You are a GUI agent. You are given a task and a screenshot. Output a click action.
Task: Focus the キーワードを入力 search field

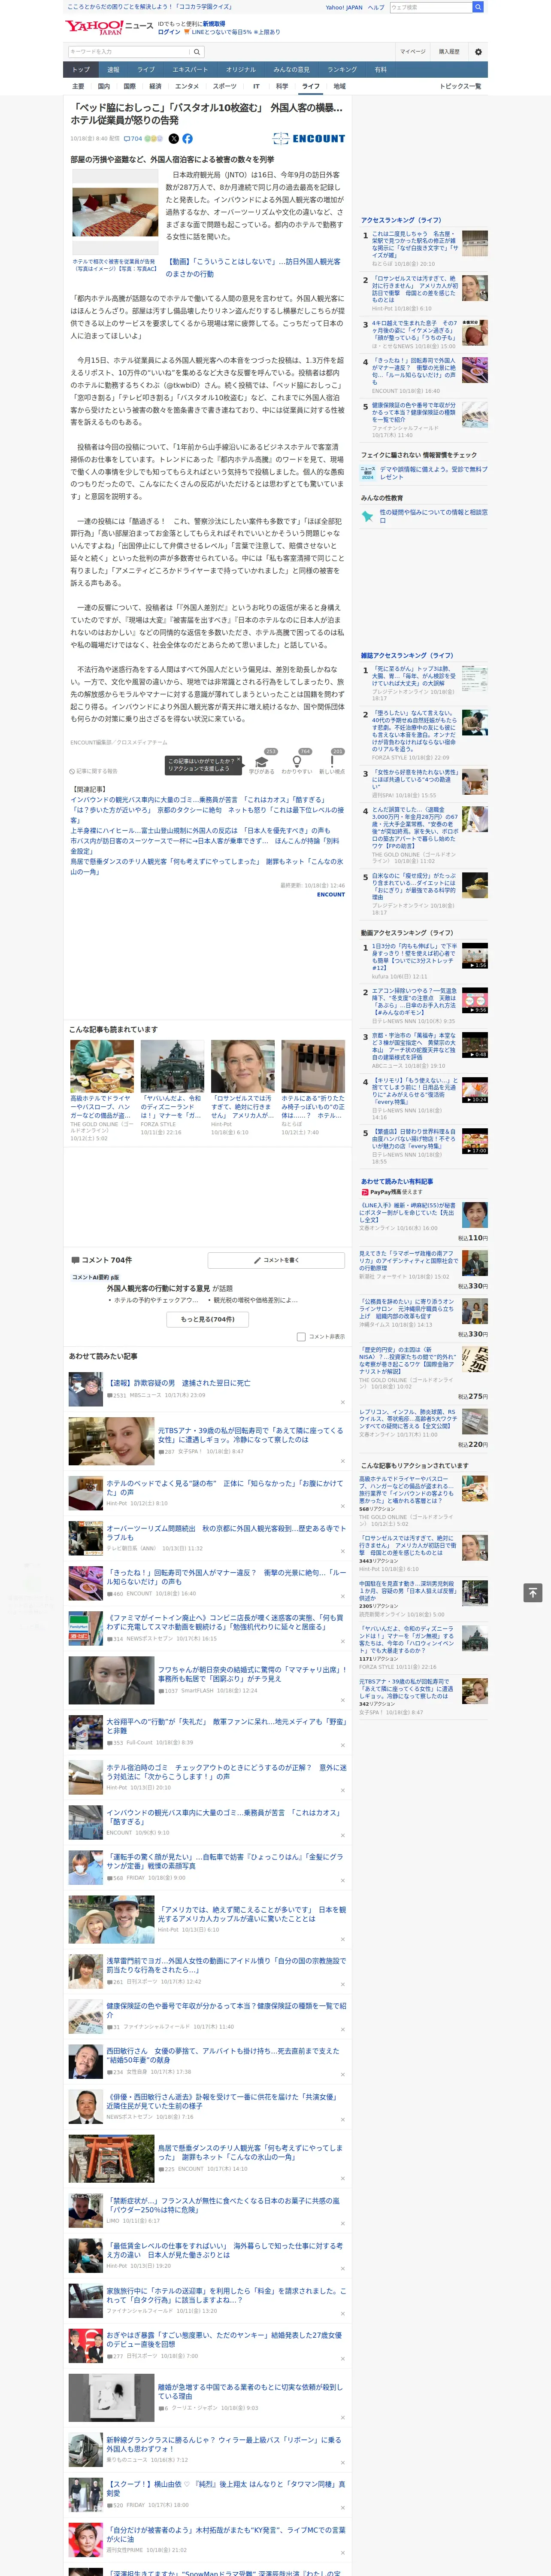coord(129,52)
